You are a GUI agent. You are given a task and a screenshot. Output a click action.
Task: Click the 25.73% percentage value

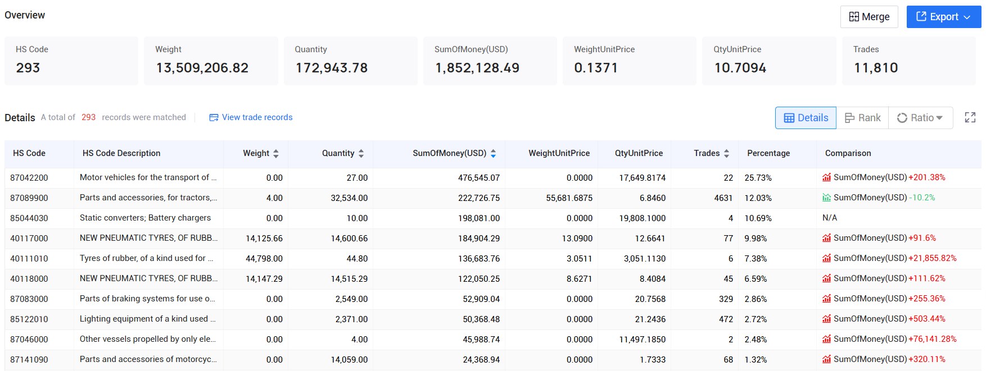pyautogui.click(x=758, y=178)
